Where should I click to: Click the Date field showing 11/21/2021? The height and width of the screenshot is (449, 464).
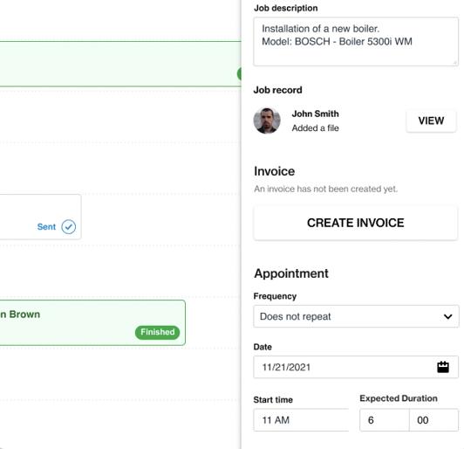point(356,367)
